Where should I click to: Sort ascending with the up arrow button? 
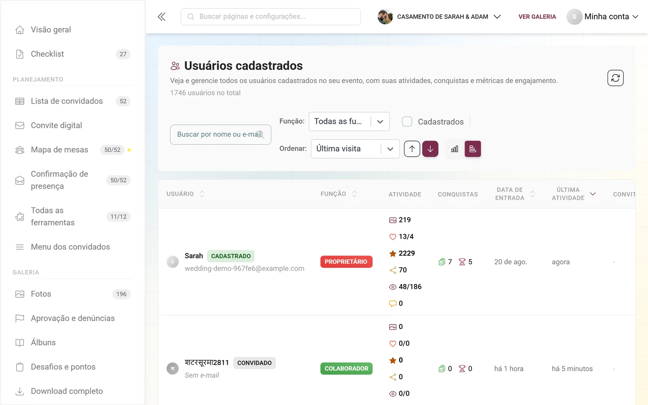click(x=412, y=149)
